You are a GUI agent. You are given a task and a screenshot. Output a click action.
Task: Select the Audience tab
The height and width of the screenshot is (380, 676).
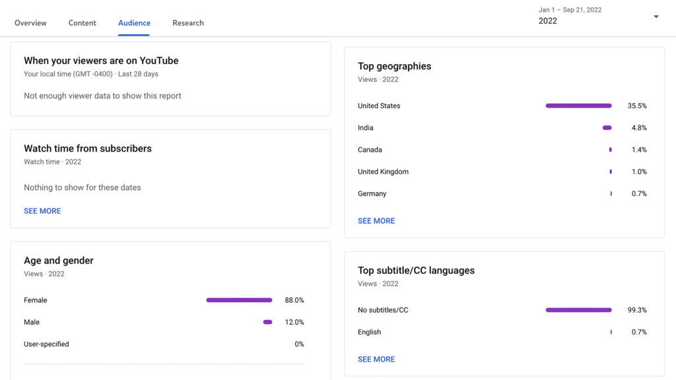134,22
